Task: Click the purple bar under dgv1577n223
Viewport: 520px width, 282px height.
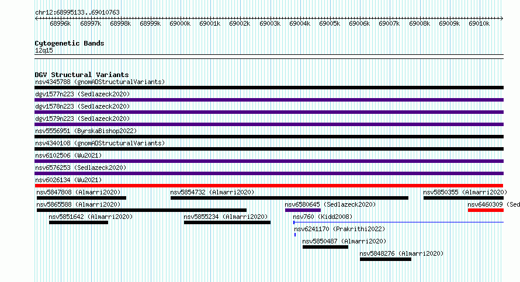Action: click(269, 100)
